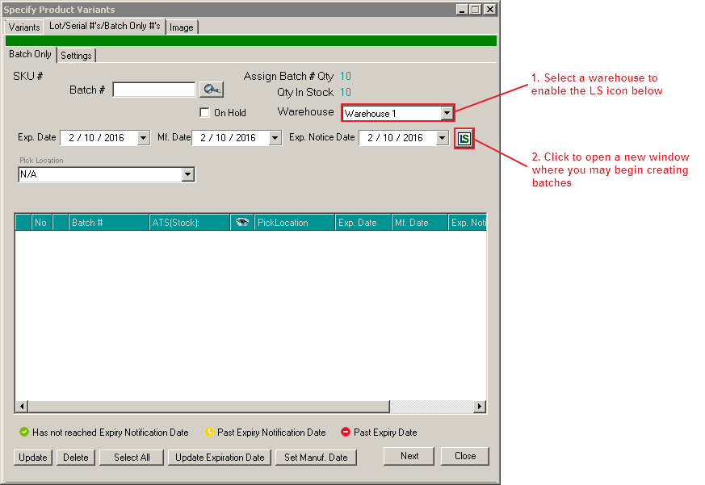Click the eye icon column header
This screenshot has height=485, width=705.
242,223
